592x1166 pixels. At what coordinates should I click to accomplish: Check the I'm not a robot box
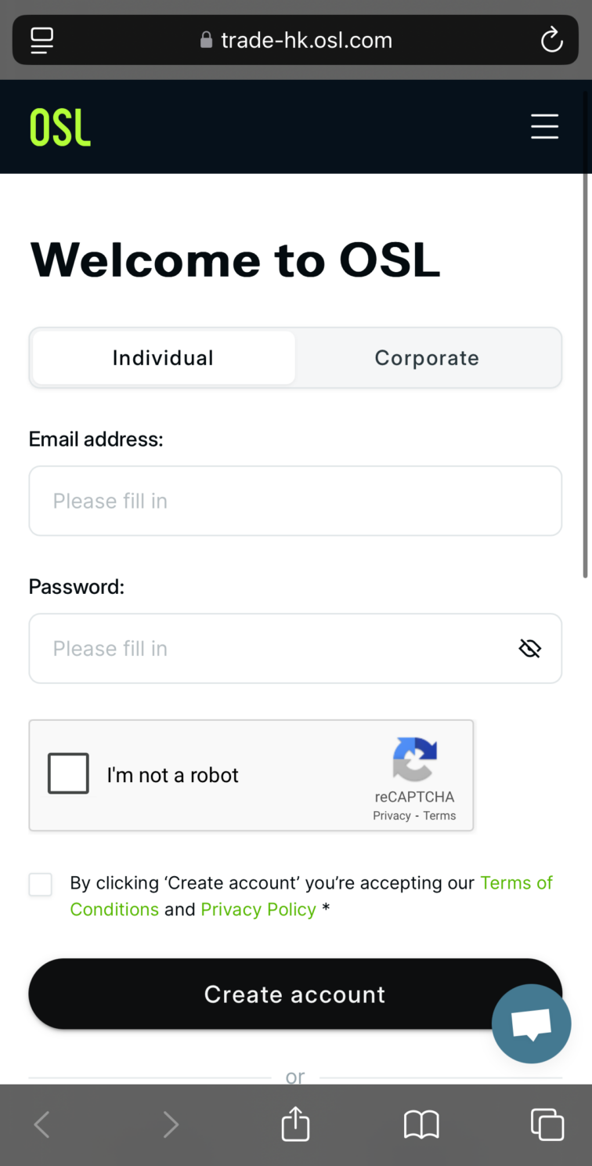[68, 774]
